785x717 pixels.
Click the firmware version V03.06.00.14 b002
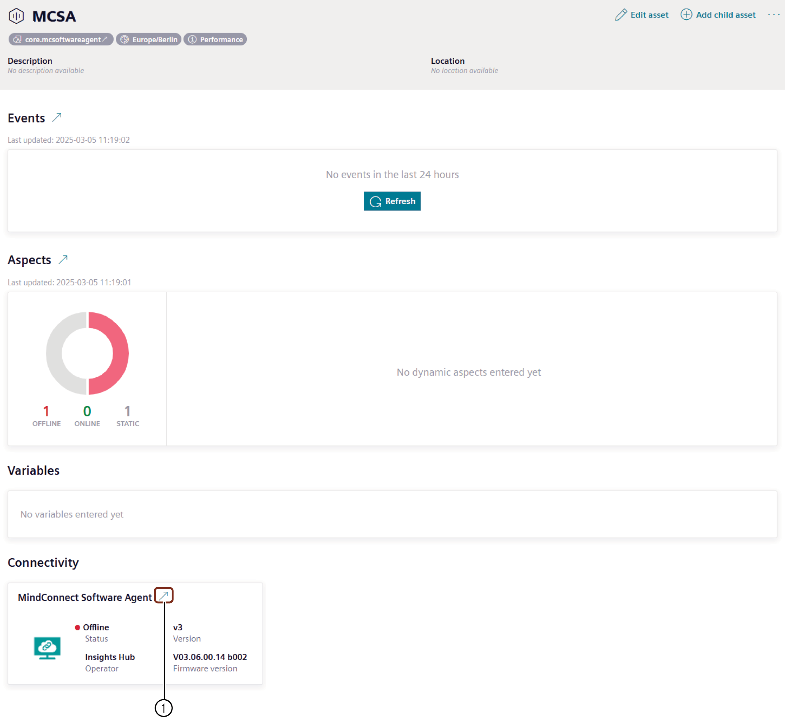pyautogui.click(x=210, y=657)
